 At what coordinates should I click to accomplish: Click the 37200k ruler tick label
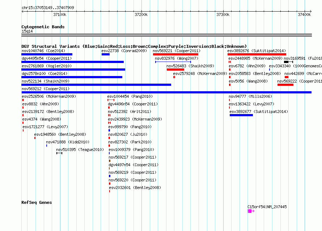(x=141, y=14)
